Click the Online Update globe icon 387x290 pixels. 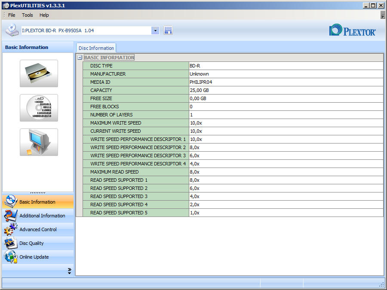pyautogui.click(x=11, y=257)
